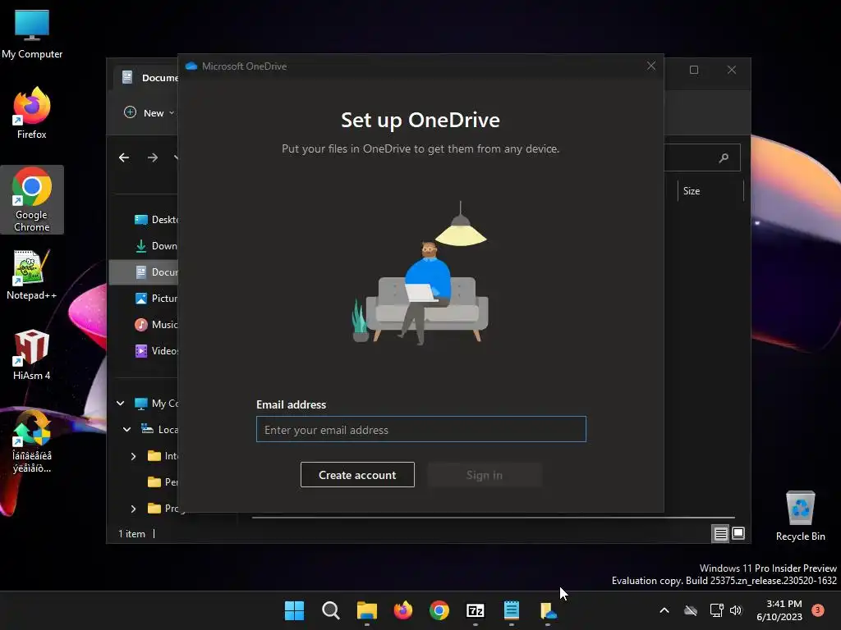Click the File Explorer search magnifier icon

724,157
